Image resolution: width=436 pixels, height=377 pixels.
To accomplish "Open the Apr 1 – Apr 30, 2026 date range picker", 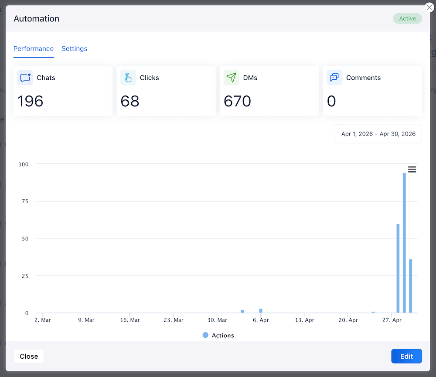I will tap(378, 134).
